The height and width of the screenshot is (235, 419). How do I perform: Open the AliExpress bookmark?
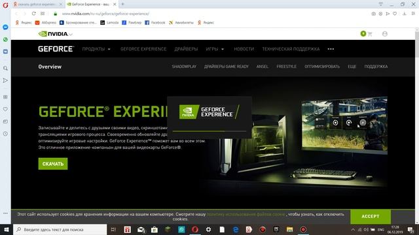click(46, 23)
